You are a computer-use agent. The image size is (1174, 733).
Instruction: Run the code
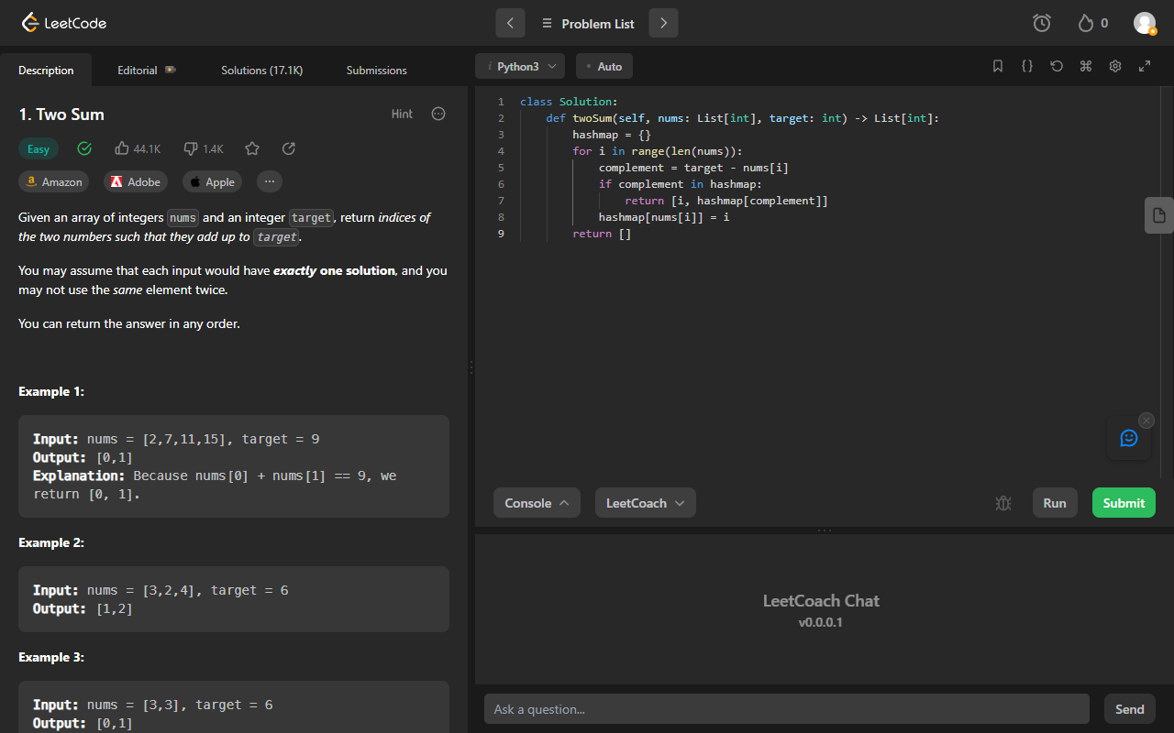click(x=1055, y=503)
